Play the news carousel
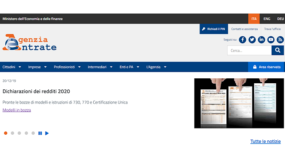Viewport: 285px width, 151px height. [47, 133]
